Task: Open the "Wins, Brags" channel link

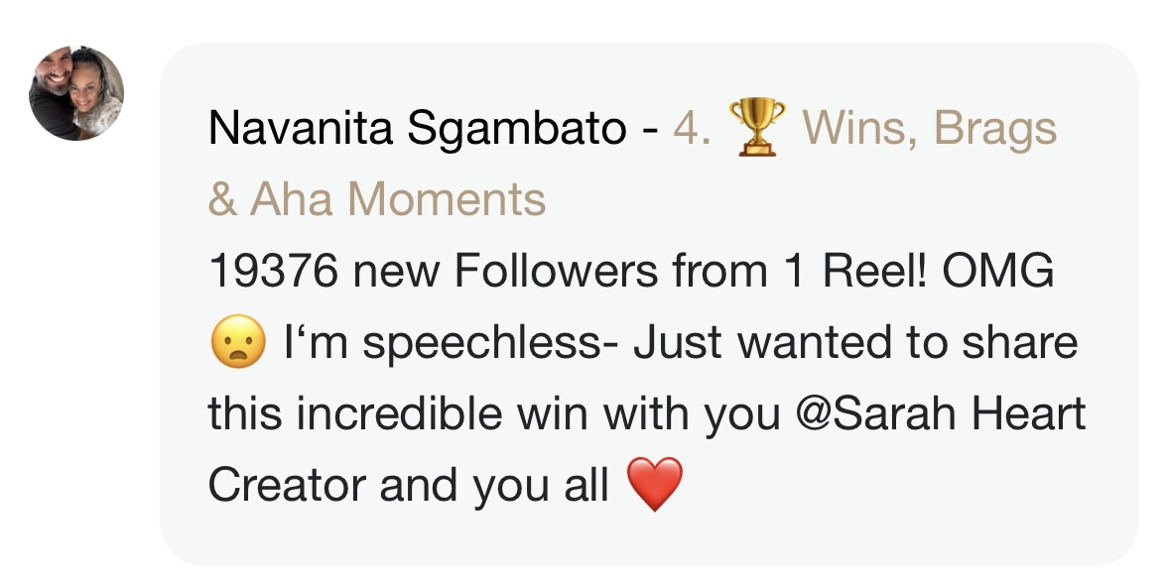Action: tap(929, 129)
